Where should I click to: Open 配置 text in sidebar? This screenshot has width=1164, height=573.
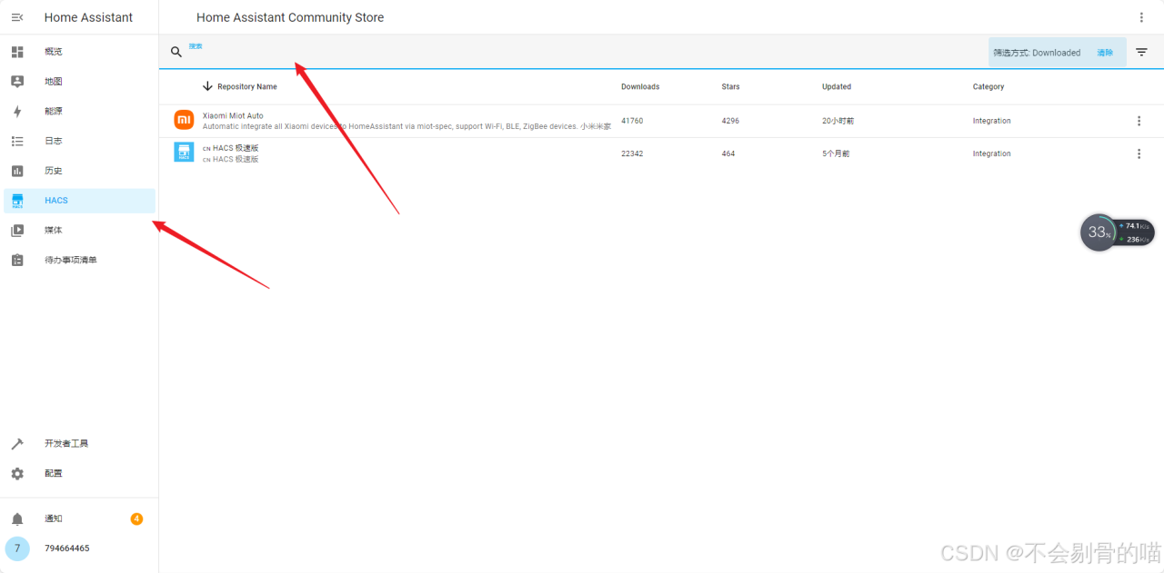(54, 473)
